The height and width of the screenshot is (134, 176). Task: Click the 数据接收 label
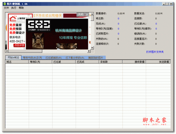click(101, 14)
